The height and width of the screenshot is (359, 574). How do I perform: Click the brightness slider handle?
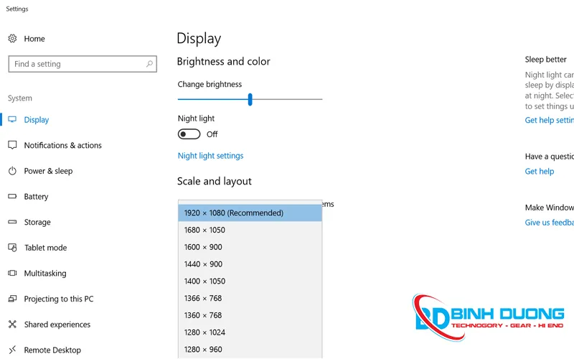coord(250,99)
